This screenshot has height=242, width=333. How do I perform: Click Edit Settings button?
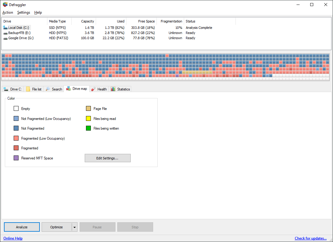(x=108, y=158)
